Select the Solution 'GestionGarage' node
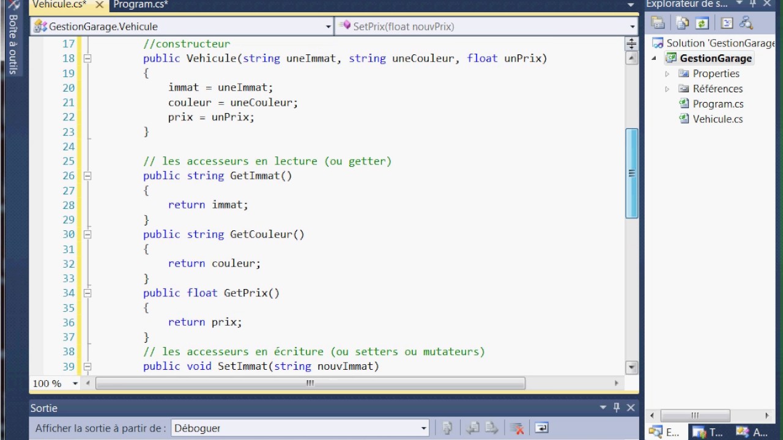This screenshot has width=783, height=440. click(x=721, y=43)
